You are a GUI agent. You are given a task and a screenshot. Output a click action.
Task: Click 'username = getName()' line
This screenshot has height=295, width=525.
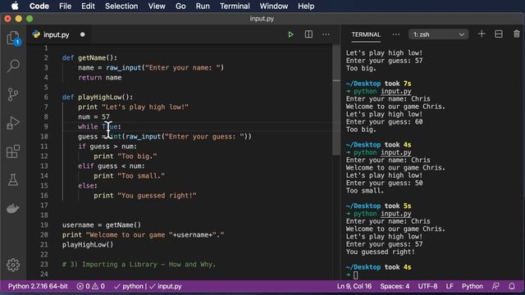(x=102, y=225)
